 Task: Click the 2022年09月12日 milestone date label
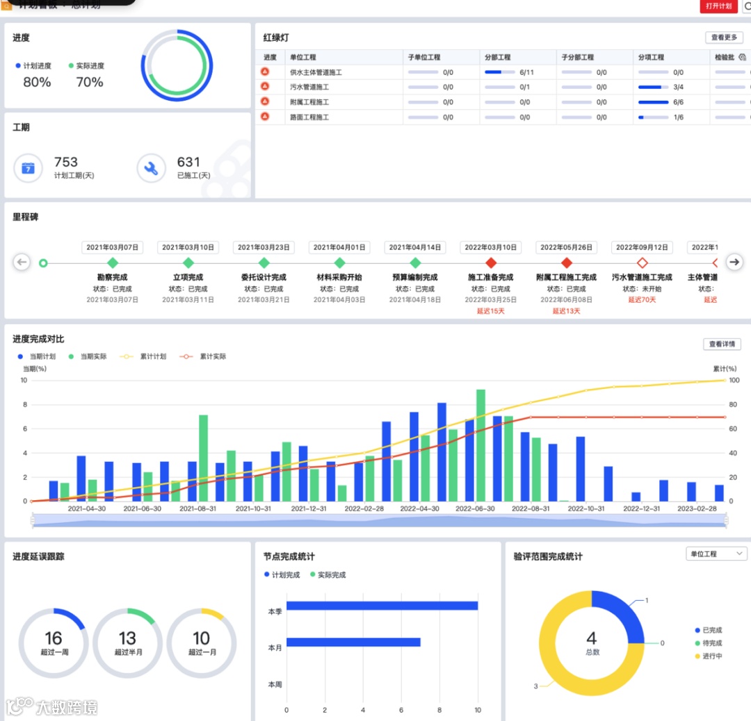pyautogui.click(x=642, y=247)
